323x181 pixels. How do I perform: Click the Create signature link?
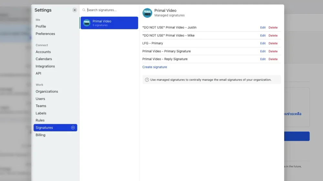pos(155,67)
